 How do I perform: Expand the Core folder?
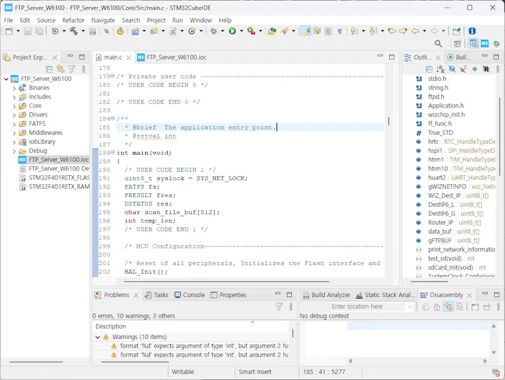tap(14, 106)
